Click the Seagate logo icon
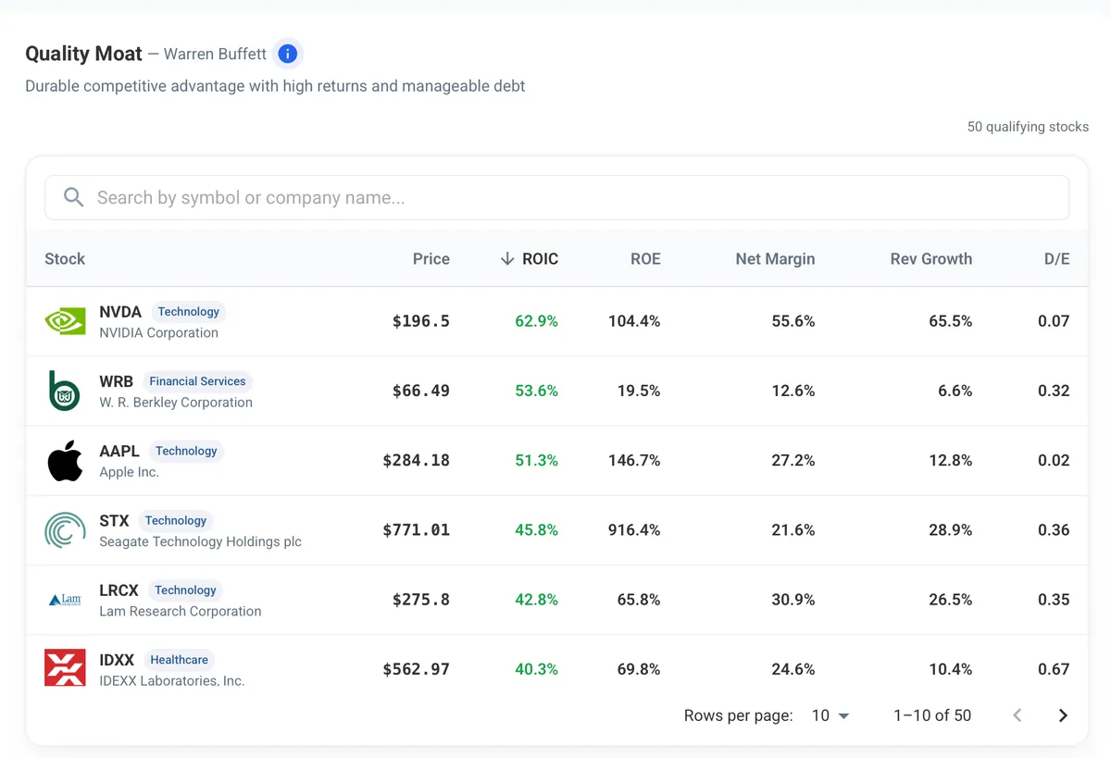Viewport: 1111px width, 758px height. pos(65,530)
